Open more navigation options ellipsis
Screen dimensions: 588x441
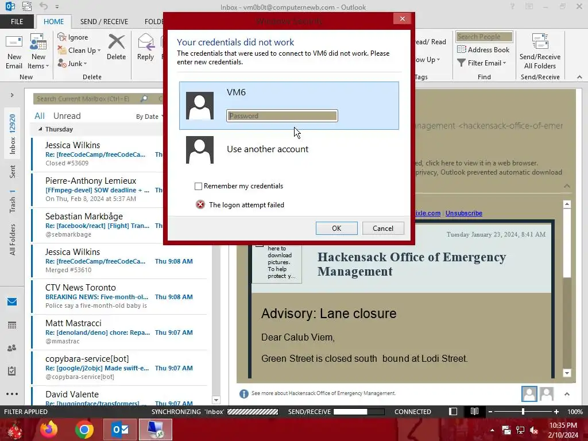point(12,394)
